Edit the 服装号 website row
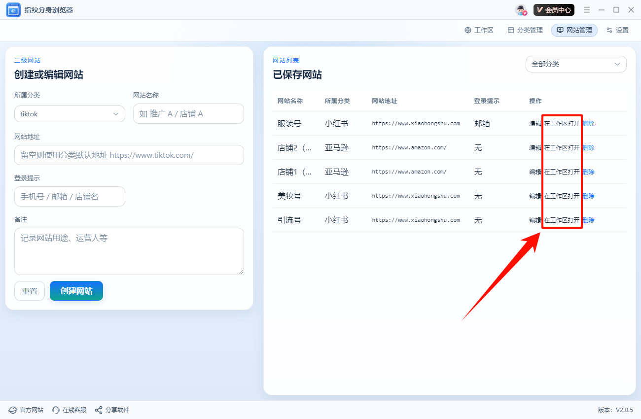This screenshot has width=641, height=419. (x=535, y=123)
